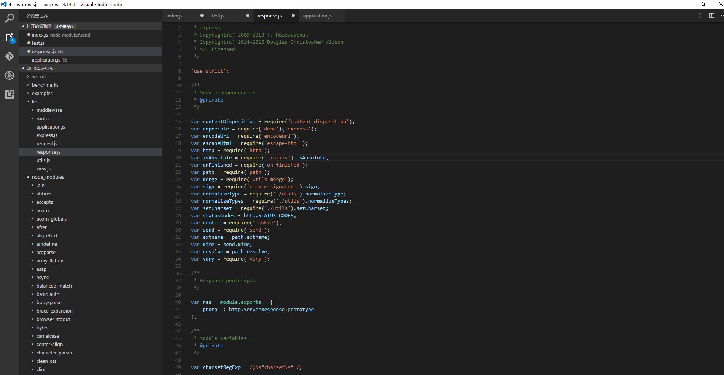Expand the character-parser module folder
724x375 pixels.
(x=91, y=353)
